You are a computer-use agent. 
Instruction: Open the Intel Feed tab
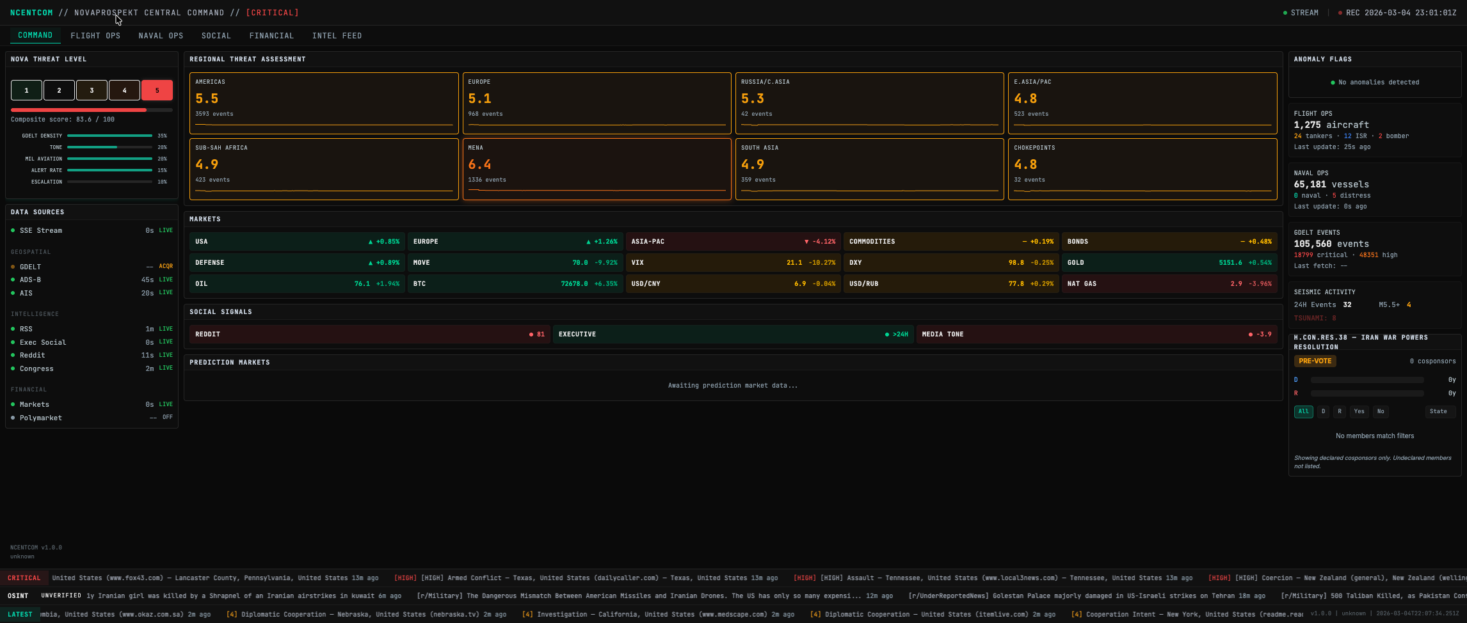tap(337, 36)
